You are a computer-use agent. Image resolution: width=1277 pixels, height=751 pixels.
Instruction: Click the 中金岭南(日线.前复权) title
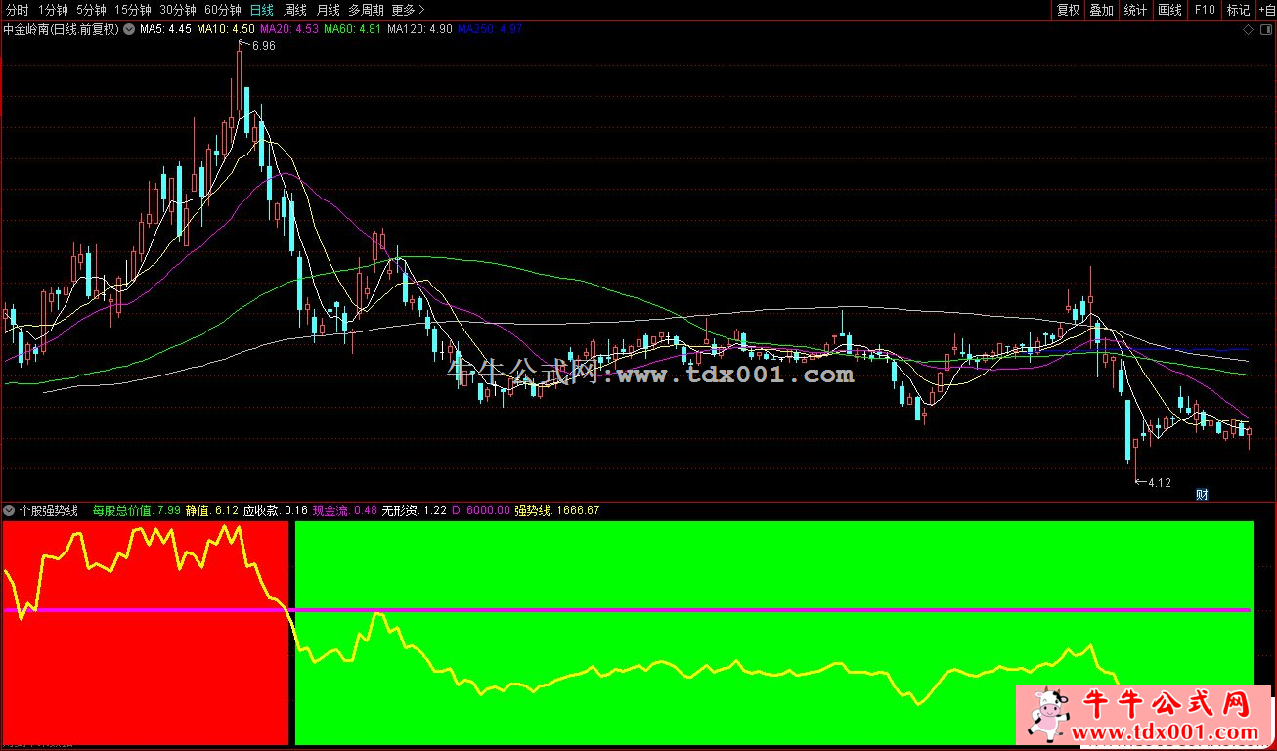61,29
